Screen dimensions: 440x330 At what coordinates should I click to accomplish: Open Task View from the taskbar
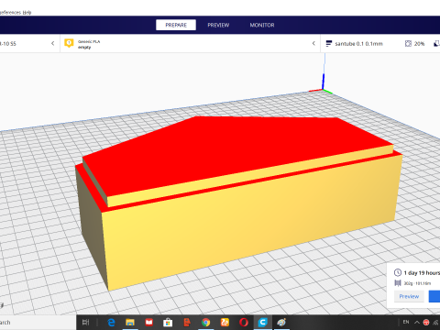click(x=86, y=323)
